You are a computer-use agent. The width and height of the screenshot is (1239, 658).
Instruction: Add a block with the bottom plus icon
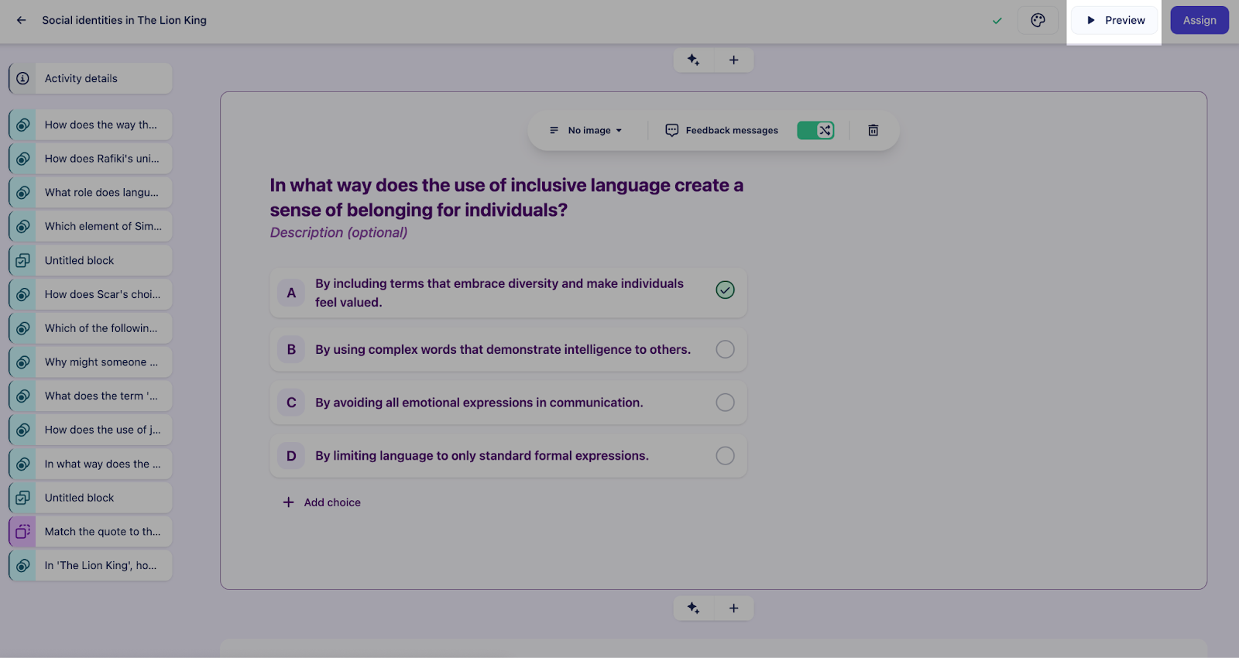click(x=733, y=608)
